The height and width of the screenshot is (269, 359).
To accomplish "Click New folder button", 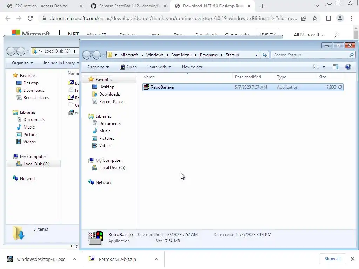I will pyautogui.click(x=192, y=67).
